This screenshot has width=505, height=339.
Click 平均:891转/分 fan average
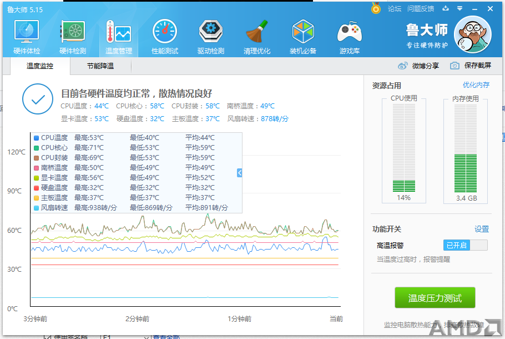[206, 208]
